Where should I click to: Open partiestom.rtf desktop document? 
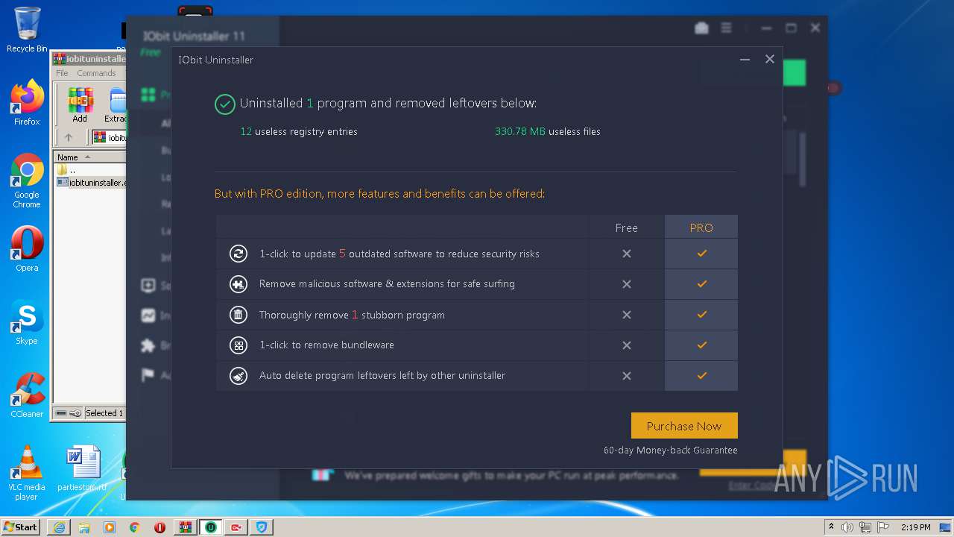point(82,468)
